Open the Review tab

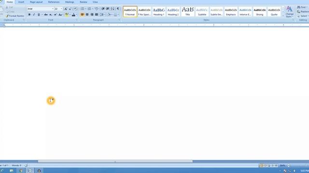click(x=84, y=2)
